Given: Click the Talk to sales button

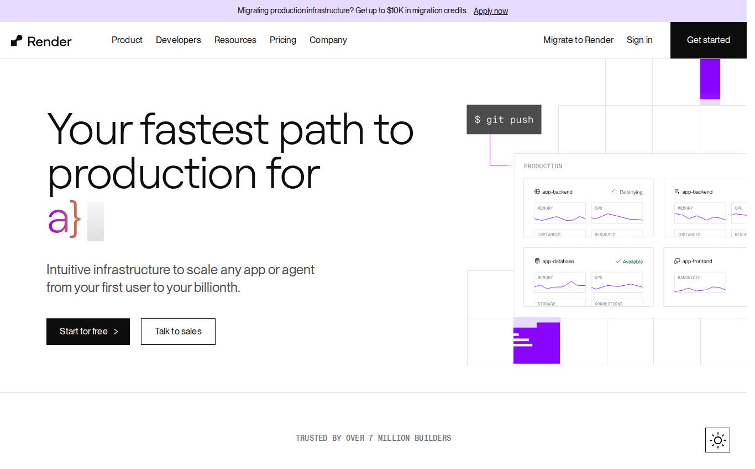Looking at the screenshot, I should click(x=178, y=332).
